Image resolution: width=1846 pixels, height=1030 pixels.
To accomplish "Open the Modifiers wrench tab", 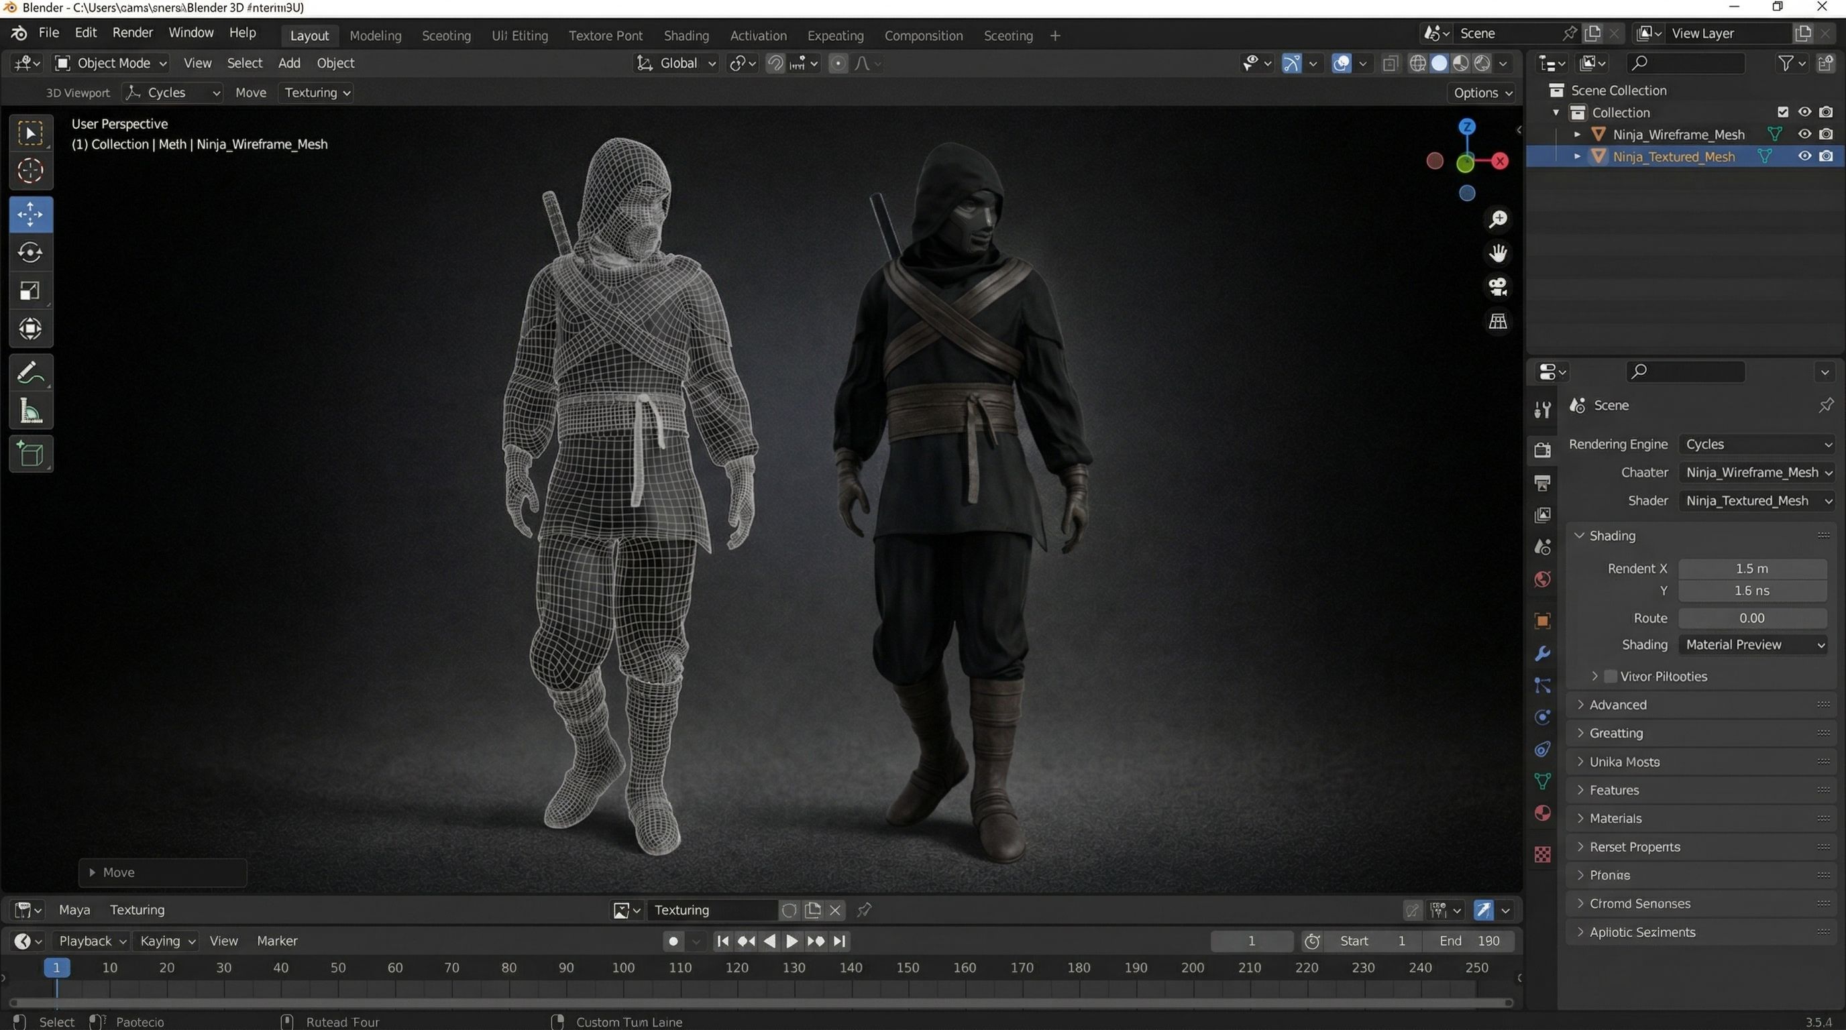I will pos(1543,653).
